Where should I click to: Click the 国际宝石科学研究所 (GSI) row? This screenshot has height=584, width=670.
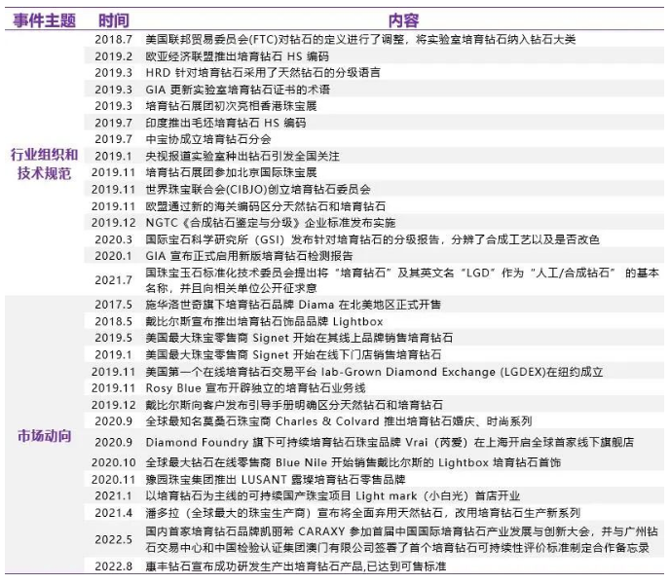click(373, 239)
